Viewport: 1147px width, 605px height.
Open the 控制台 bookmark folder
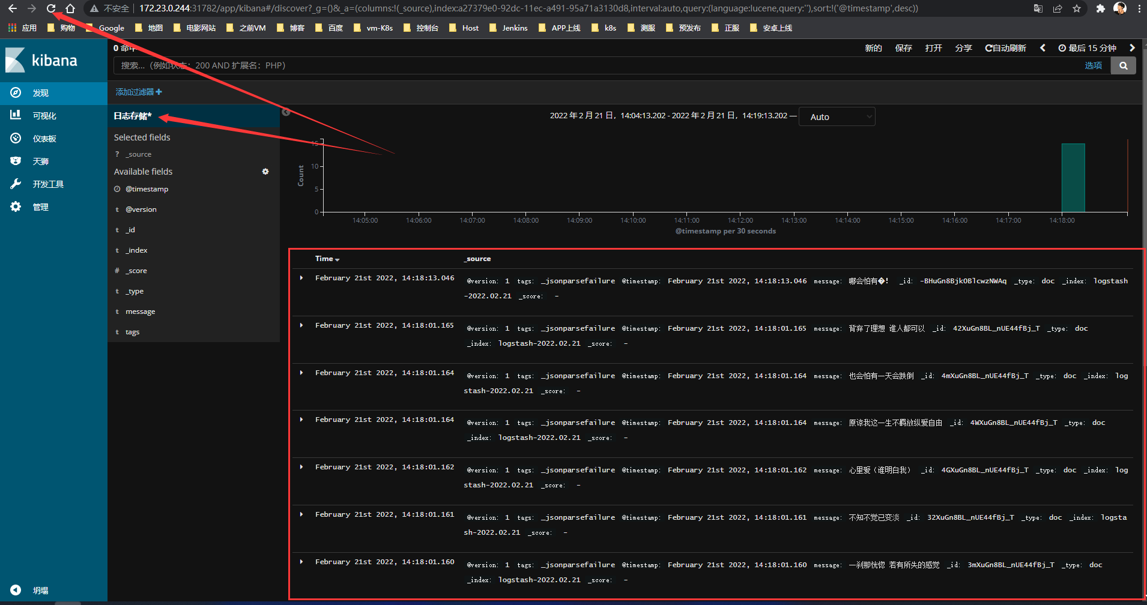point(421,28)
